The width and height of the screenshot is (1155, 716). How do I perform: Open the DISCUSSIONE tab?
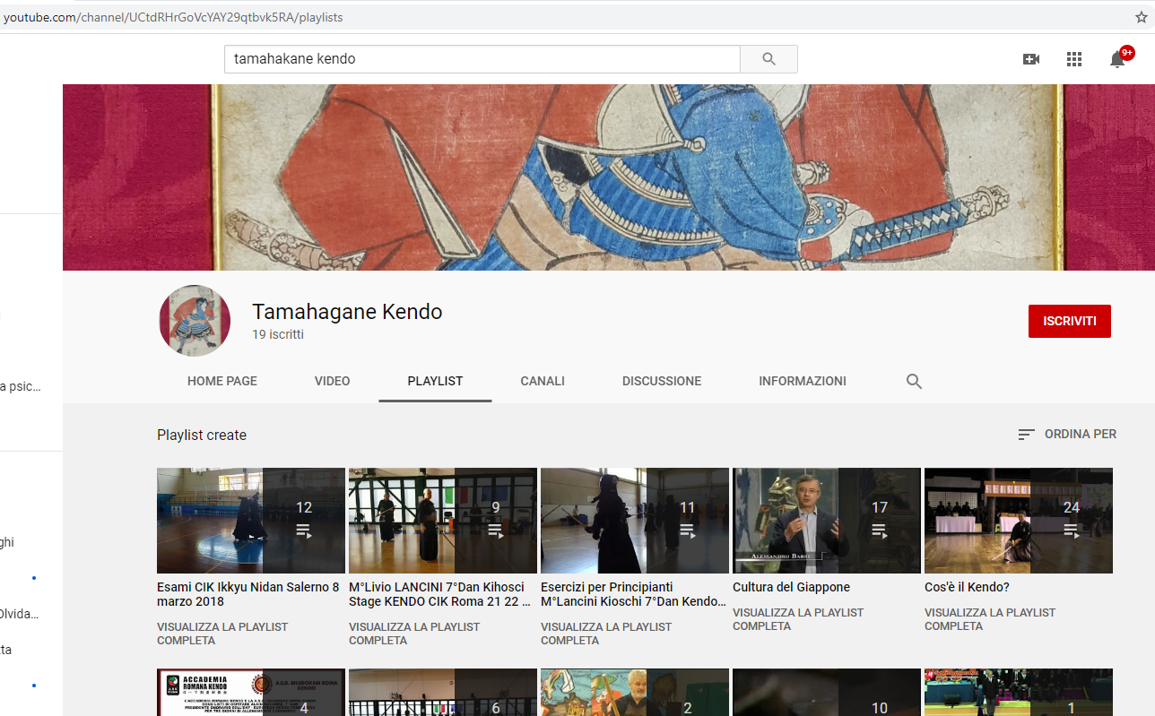point(662,381)
